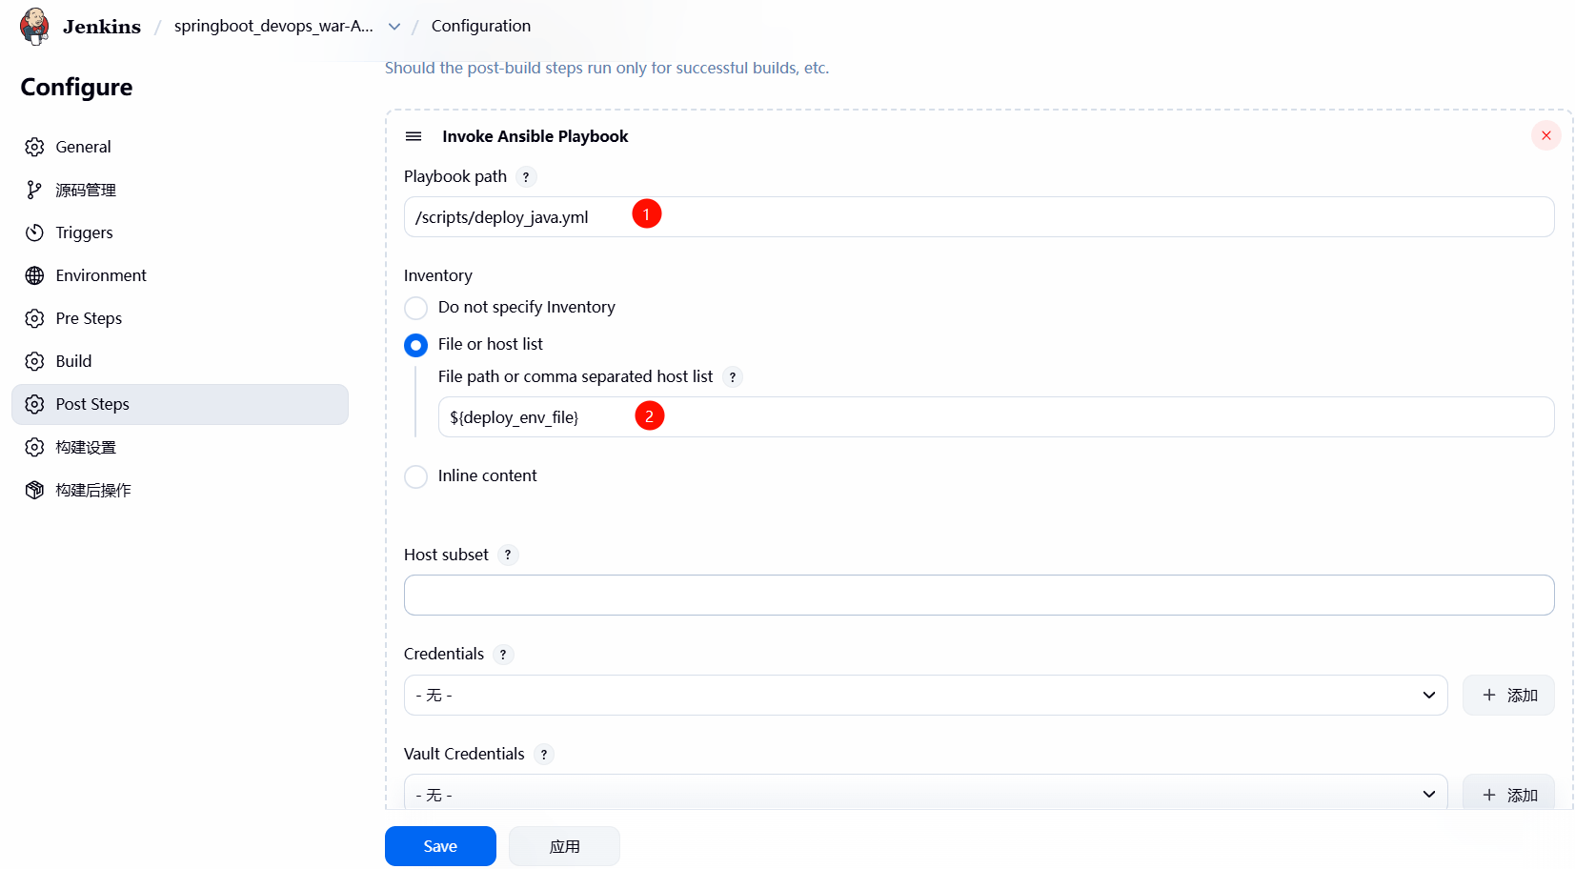Remove the Invoke Ansible Playbook step
This screenshot has height=869, width=1575.
pos(1545,136)
